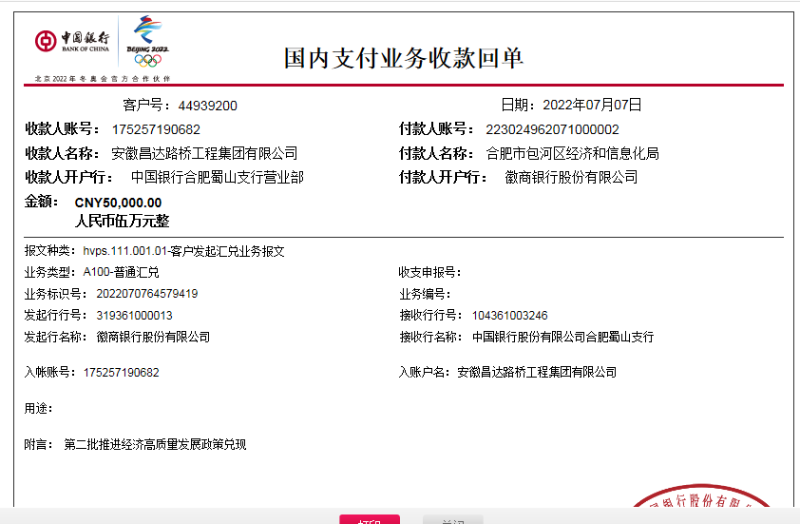The image size is (800, 524).
Task: Click the Beijing 2022 Olympics emblem
Action: (x=147, y=41)
